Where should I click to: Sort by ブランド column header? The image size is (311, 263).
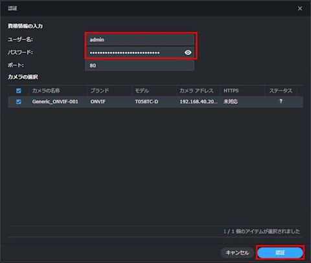pos(100,90)
